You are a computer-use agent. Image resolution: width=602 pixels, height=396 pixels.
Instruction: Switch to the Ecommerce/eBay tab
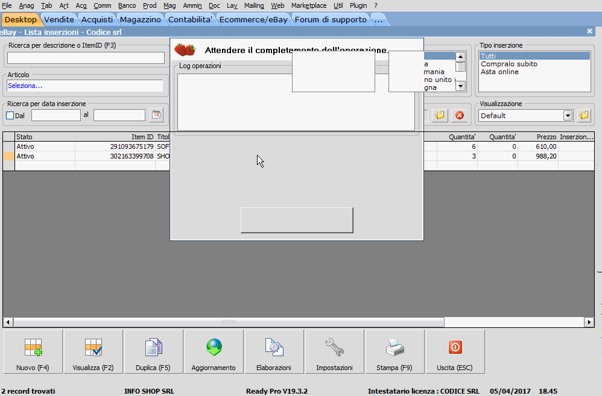253,19
